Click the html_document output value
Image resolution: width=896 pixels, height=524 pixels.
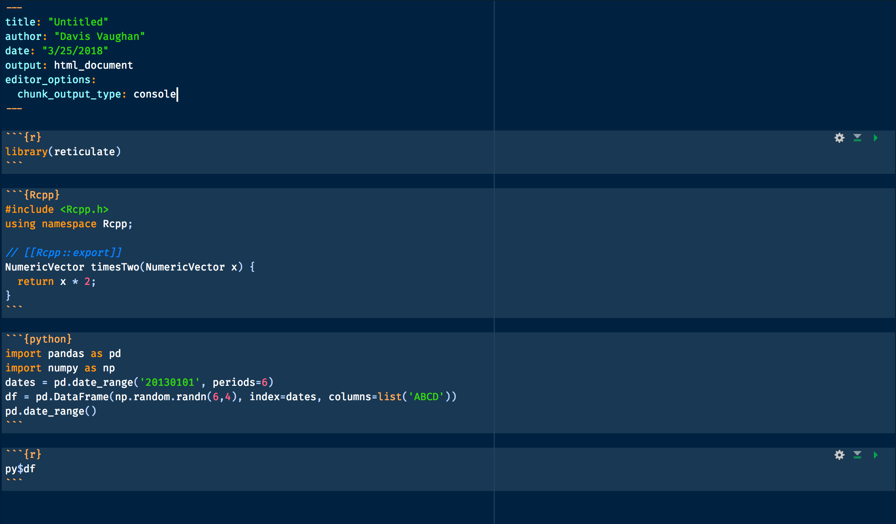pyautogui.click(x=93, y=65)
